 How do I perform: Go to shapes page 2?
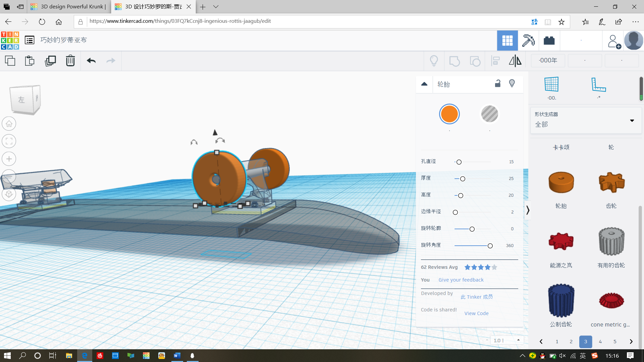click(571, 342)
